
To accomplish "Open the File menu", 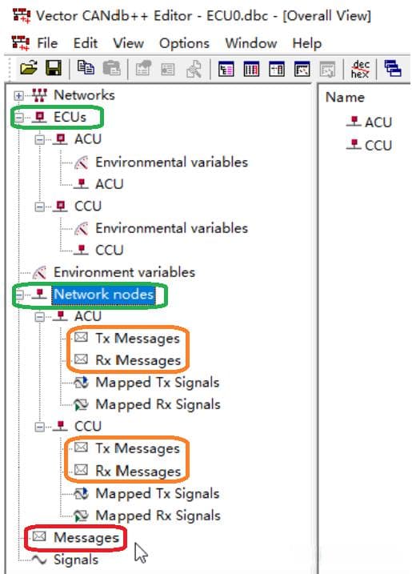I will 47,43.
